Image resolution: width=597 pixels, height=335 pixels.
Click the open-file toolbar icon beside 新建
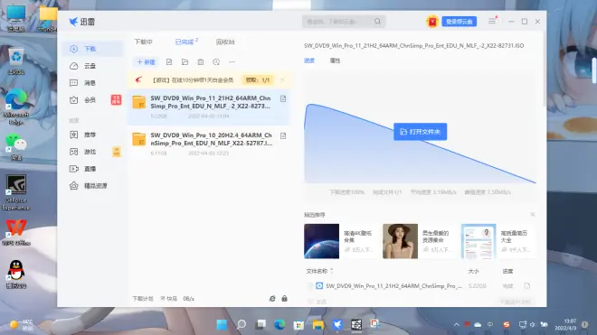(x=169, y=62)
